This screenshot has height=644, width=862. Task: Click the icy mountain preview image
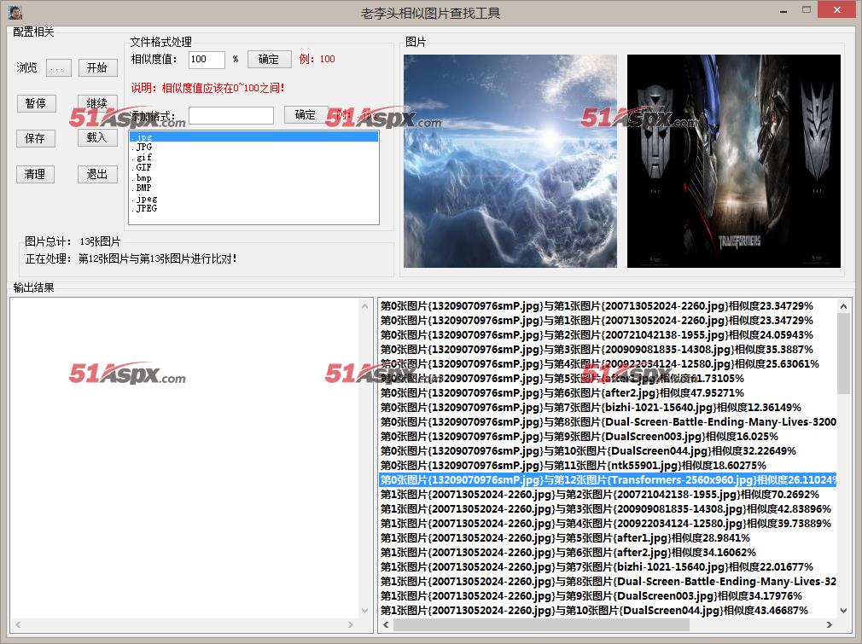(x=510, y=161)
